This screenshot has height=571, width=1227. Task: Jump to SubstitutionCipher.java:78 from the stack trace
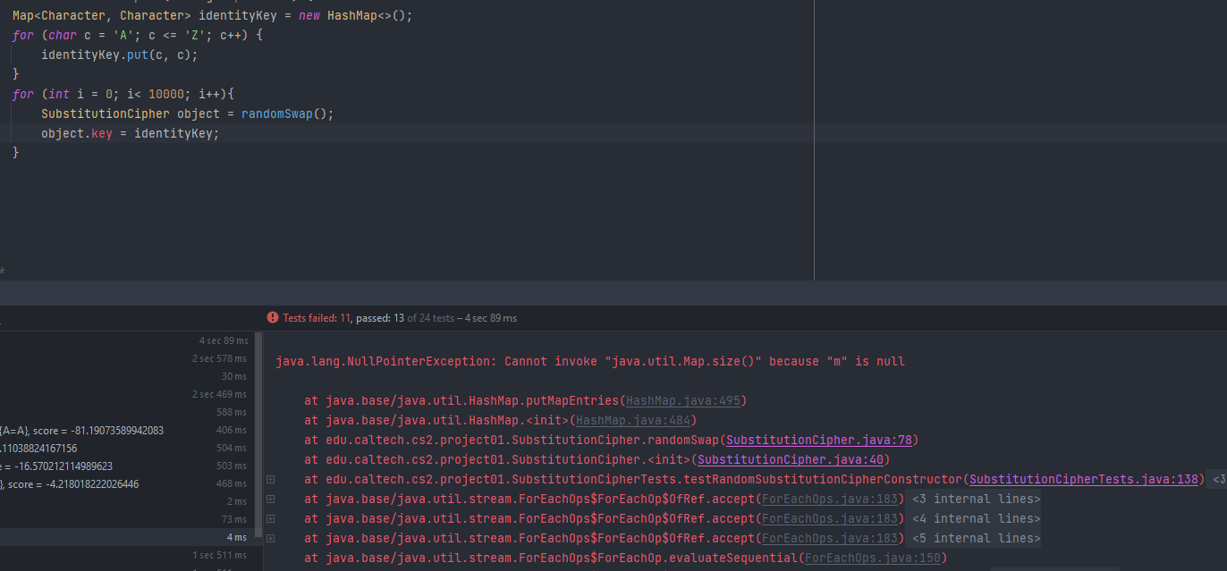820,441
